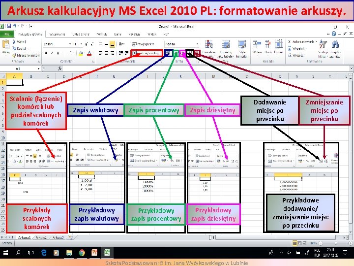
Task: Toggle Wrap Text (Zawijaj tekst)
Action: [x=143, y=44]
